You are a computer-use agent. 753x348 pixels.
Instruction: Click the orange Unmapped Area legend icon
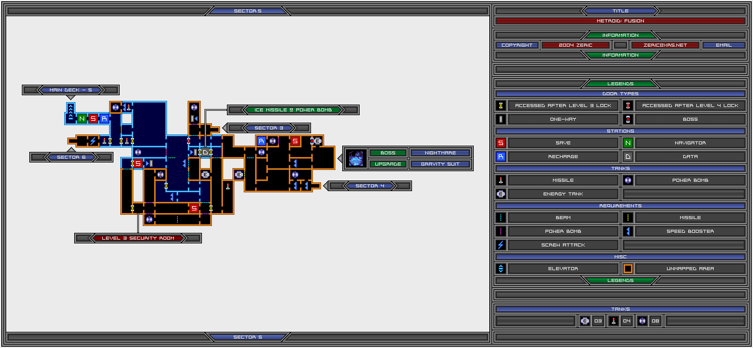click(628, 269)
